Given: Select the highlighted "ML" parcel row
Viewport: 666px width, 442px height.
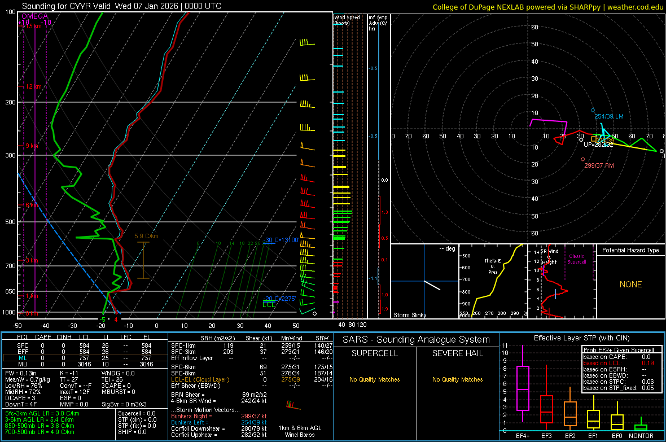Looking at the screenshot, I should [x=84, y=358].
